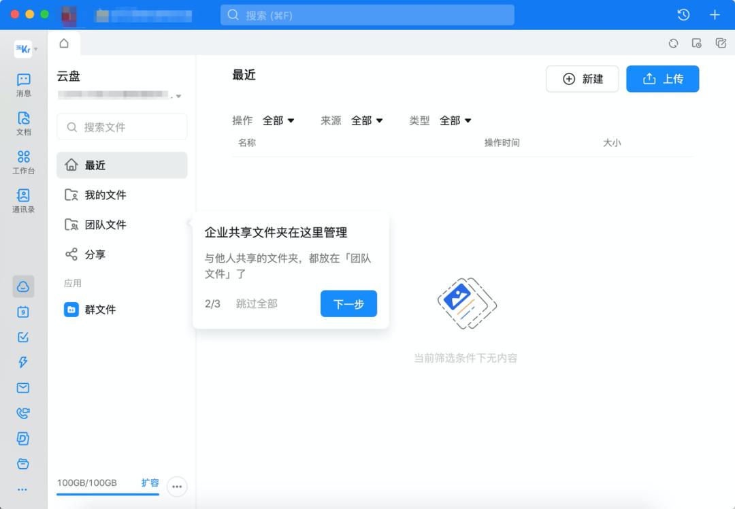Click 扩容 to expand storage
The image size is (735, 509).
150,482
